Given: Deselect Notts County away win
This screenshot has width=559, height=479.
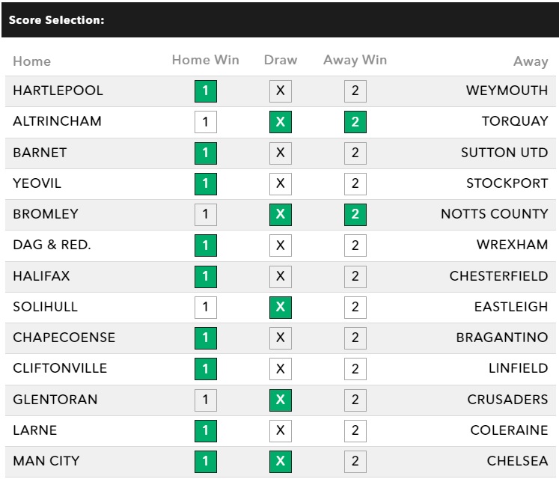Looking at the screenshot, I should [355, 215].
